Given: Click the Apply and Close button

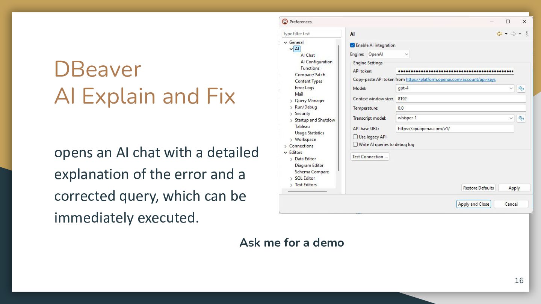Looking at the screenshot, I should (x=474, y=204).
